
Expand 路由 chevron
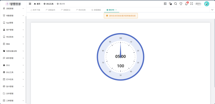coord(23,44)
